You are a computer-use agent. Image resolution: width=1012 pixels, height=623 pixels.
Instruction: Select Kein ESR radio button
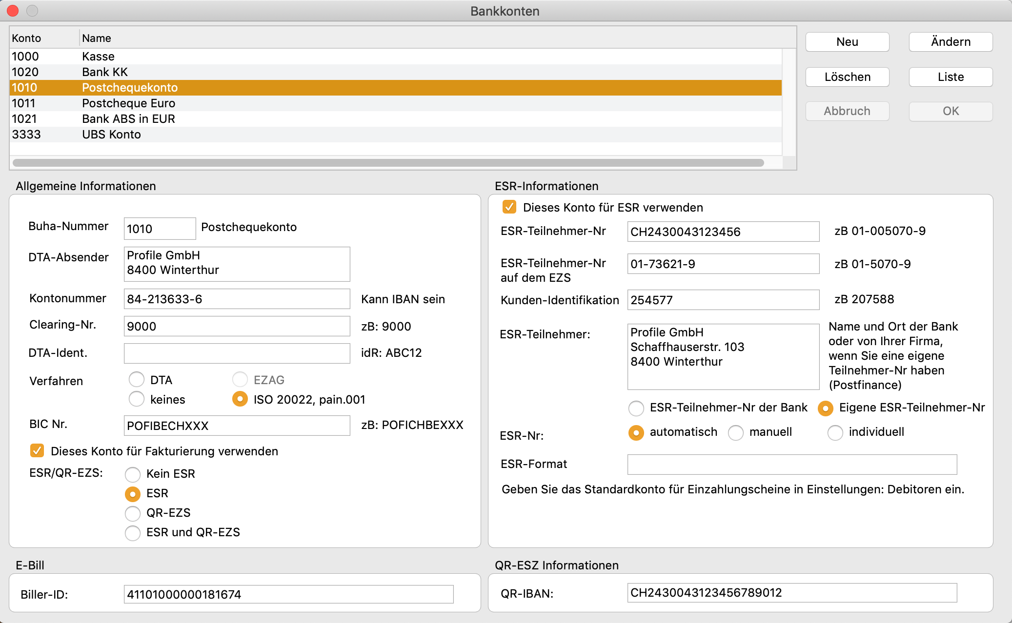(133, 474)
